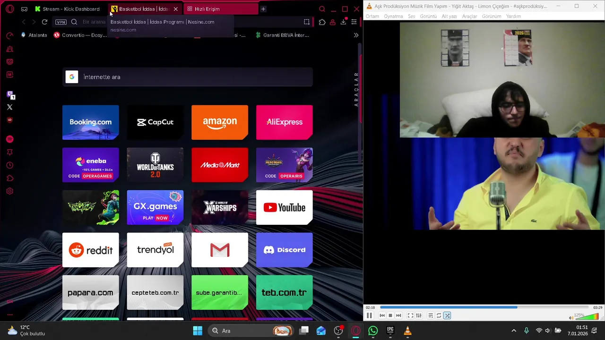
Task: Open GX Corner gamepad icon
Action: [x=24, y=9]
